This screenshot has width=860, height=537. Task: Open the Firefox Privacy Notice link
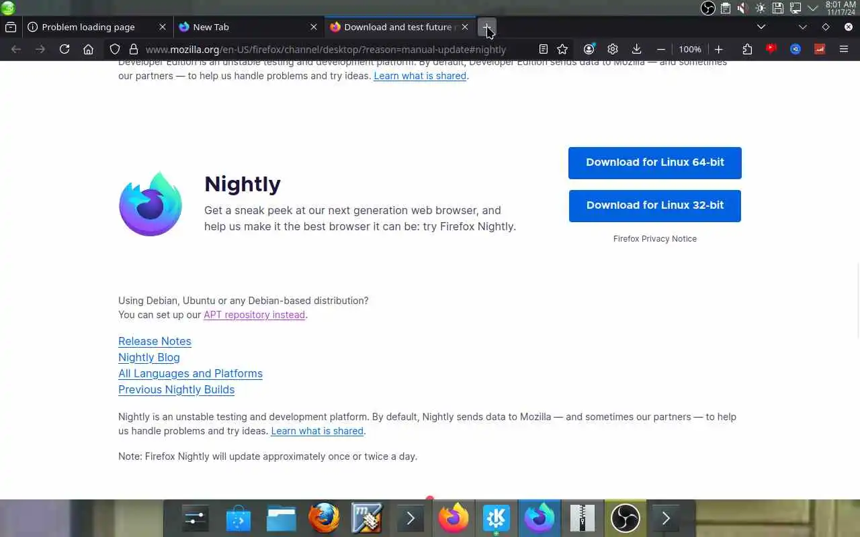(655, 239)
